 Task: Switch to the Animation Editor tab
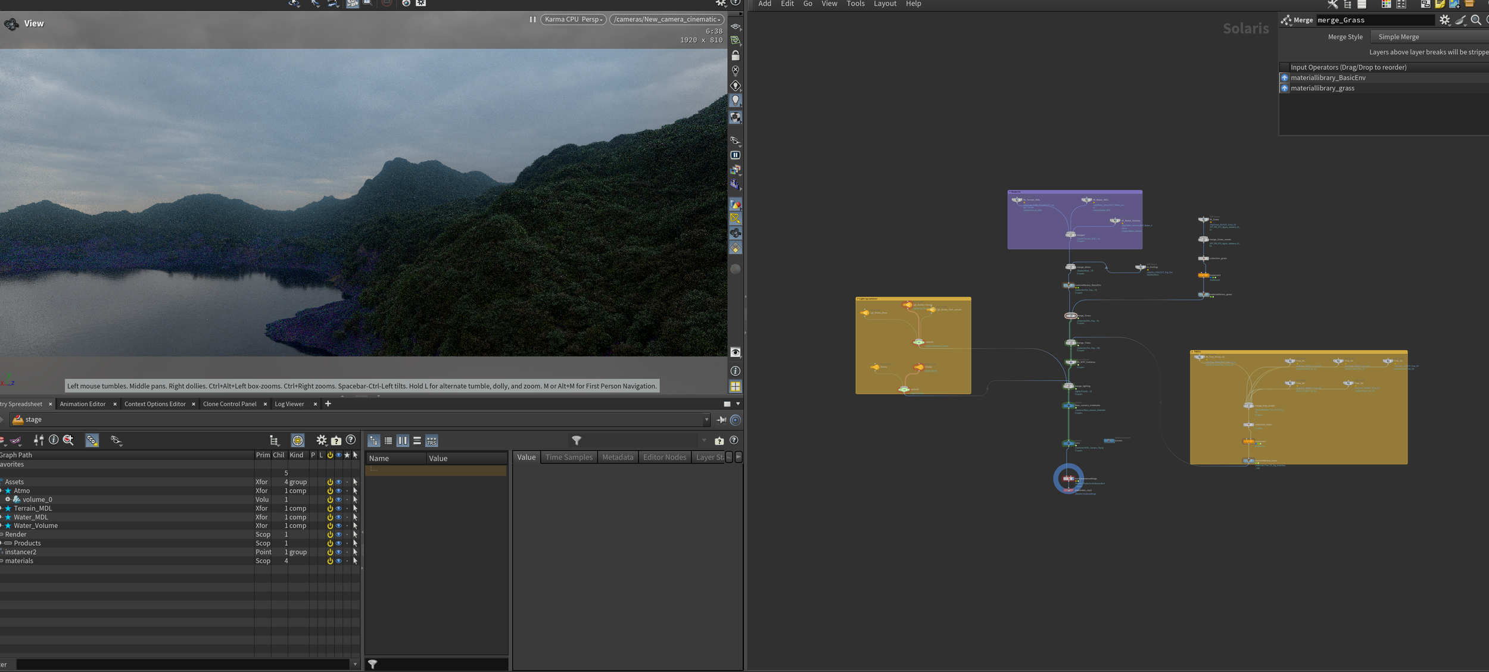click(x=83, y=404)
